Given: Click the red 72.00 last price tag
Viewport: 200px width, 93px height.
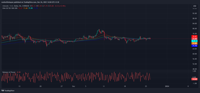Looking at the screenshot, I should (194, 39).
